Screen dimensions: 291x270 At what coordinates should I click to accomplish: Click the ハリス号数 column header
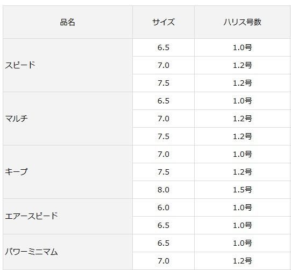coord(243,22)
